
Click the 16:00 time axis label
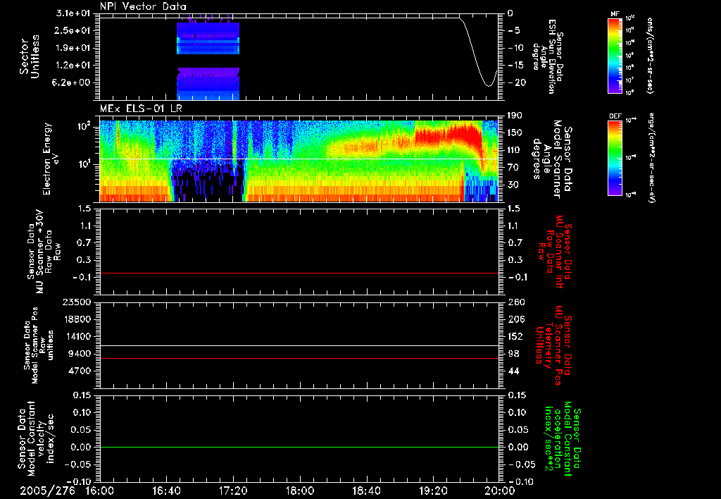pyautogui.click(x=100, y=491)
